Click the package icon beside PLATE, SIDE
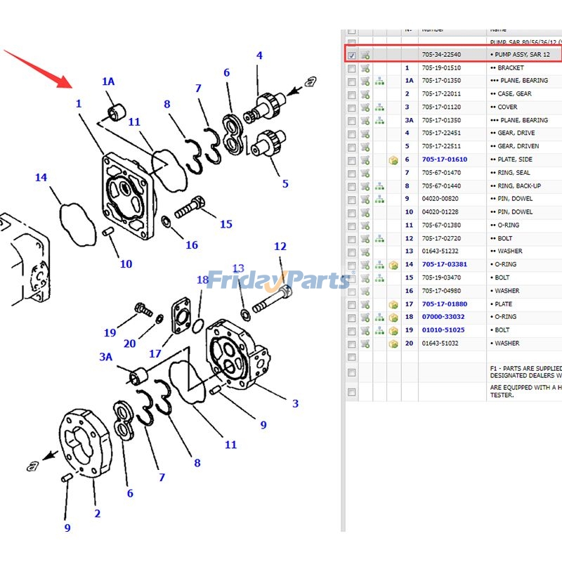Viewport: 562px width, 562px height. coord(393,159)
